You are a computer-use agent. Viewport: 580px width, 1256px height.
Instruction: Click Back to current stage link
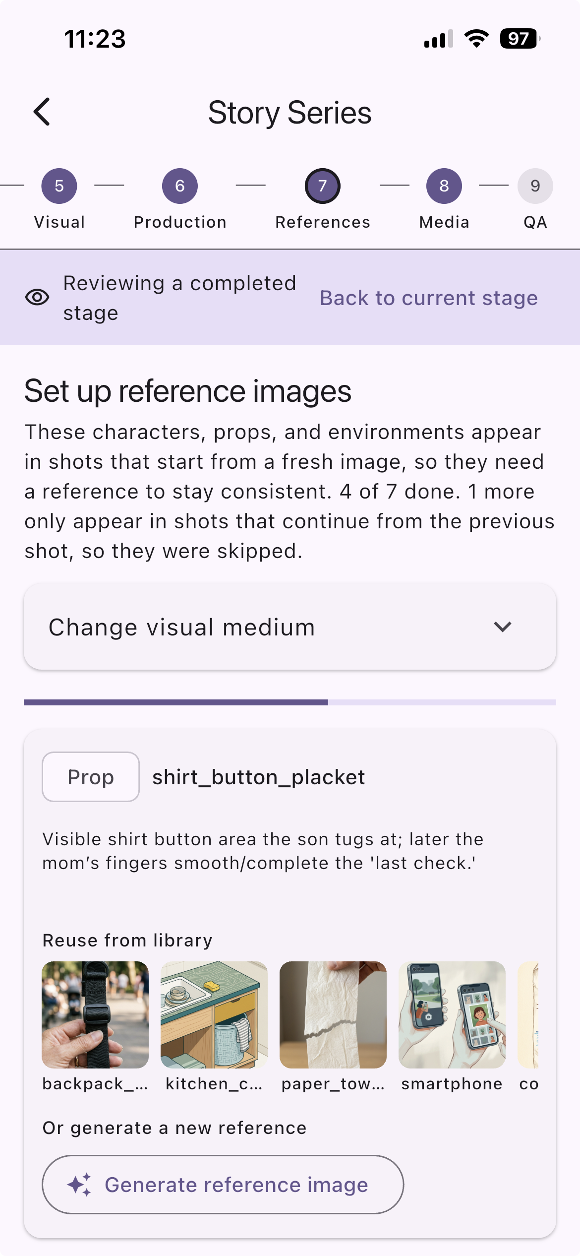pyautogui.click(x=429, y=298)
